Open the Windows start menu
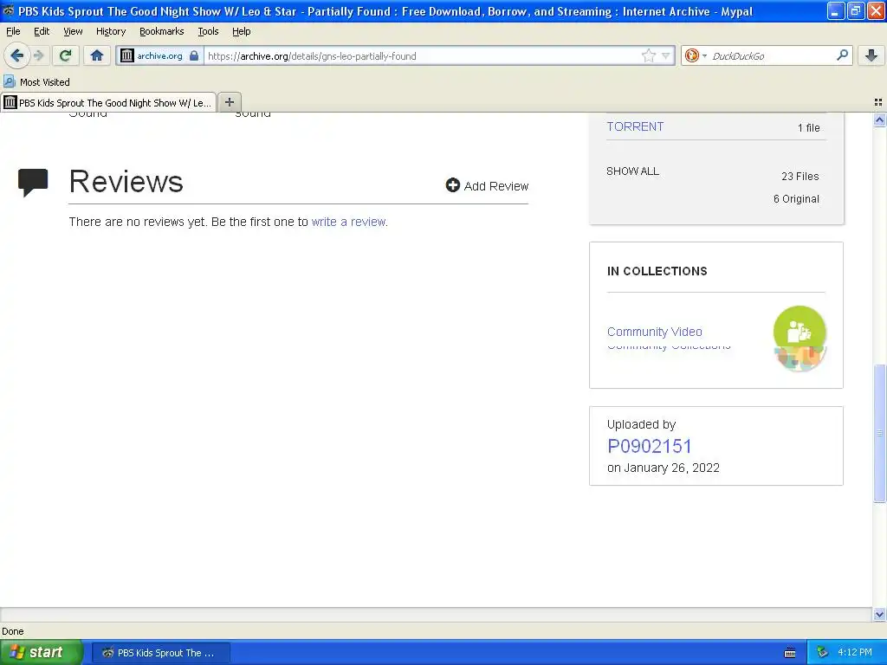The image size is (887, 665). click(x=41, y=652)
